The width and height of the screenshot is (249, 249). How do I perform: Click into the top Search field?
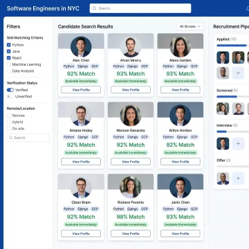coord(140,8)
